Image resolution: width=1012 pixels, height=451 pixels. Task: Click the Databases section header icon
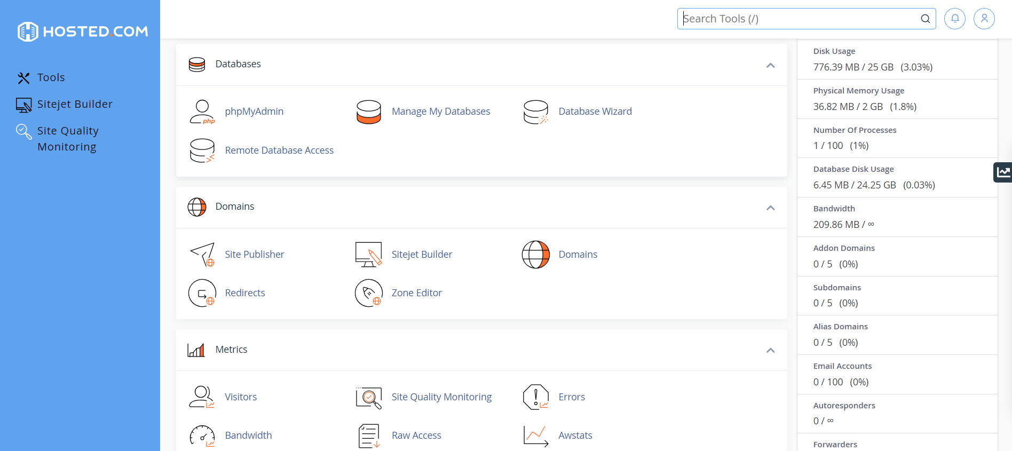coord(197,65)
